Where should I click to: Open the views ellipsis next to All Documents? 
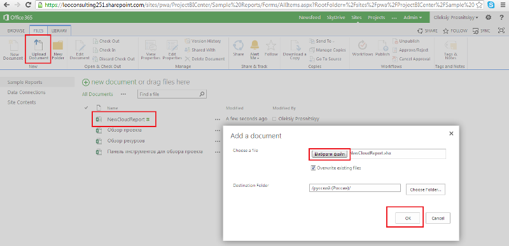(123, 94)
